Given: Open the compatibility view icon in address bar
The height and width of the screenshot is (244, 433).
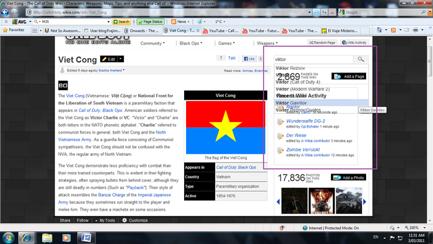Looking at the screenshot, I should tap(317, 12).
